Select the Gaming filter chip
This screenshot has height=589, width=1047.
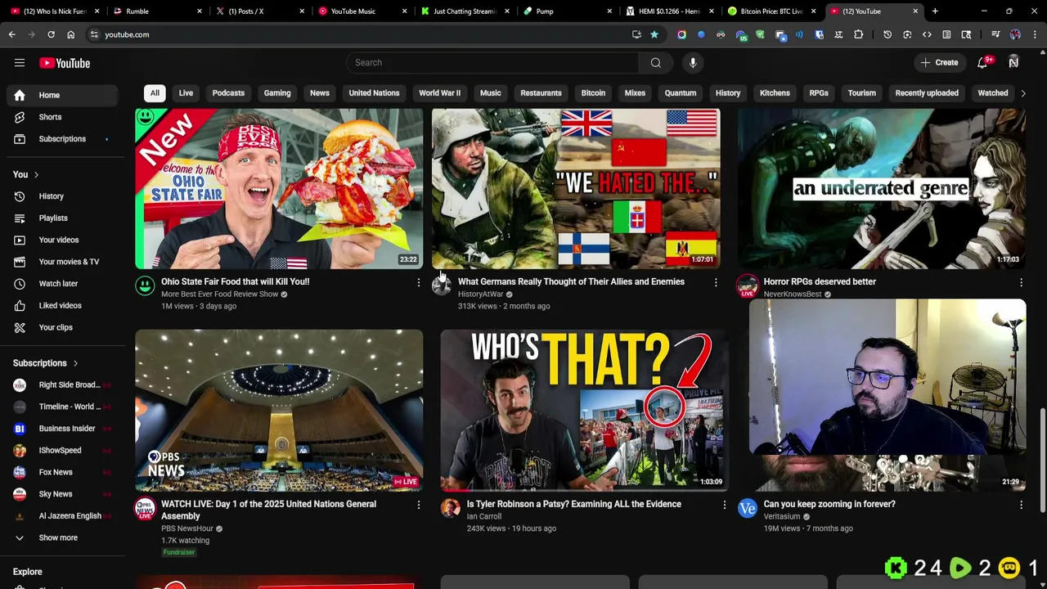click(277, 93)
